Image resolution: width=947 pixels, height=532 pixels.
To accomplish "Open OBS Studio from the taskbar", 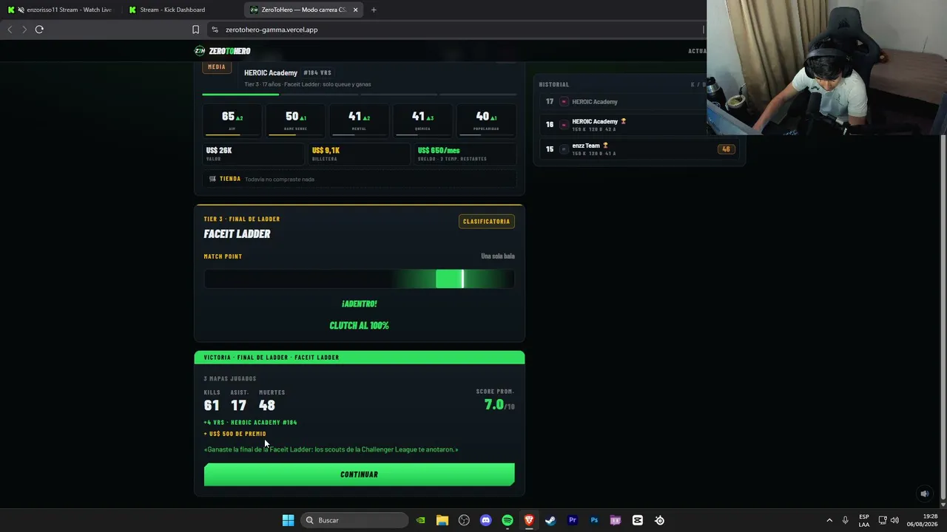I will coord(464,520).
